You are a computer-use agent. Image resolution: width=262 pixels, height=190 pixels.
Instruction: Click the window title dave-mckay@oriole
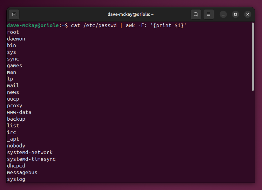[131, 14]
